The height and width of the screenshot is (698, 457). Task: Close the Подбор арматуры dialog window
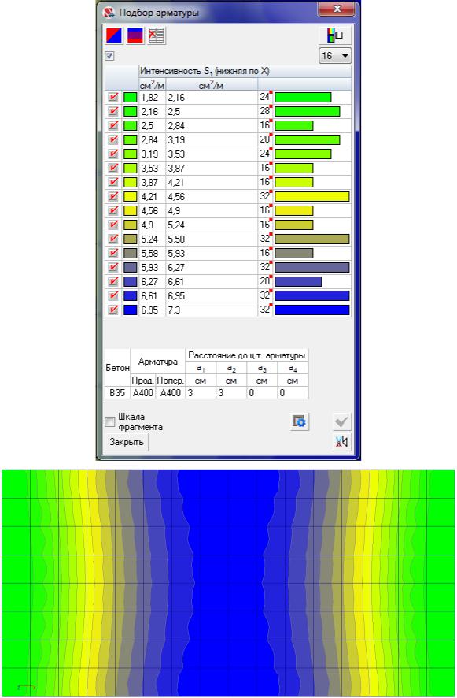[x=337, y=9]
